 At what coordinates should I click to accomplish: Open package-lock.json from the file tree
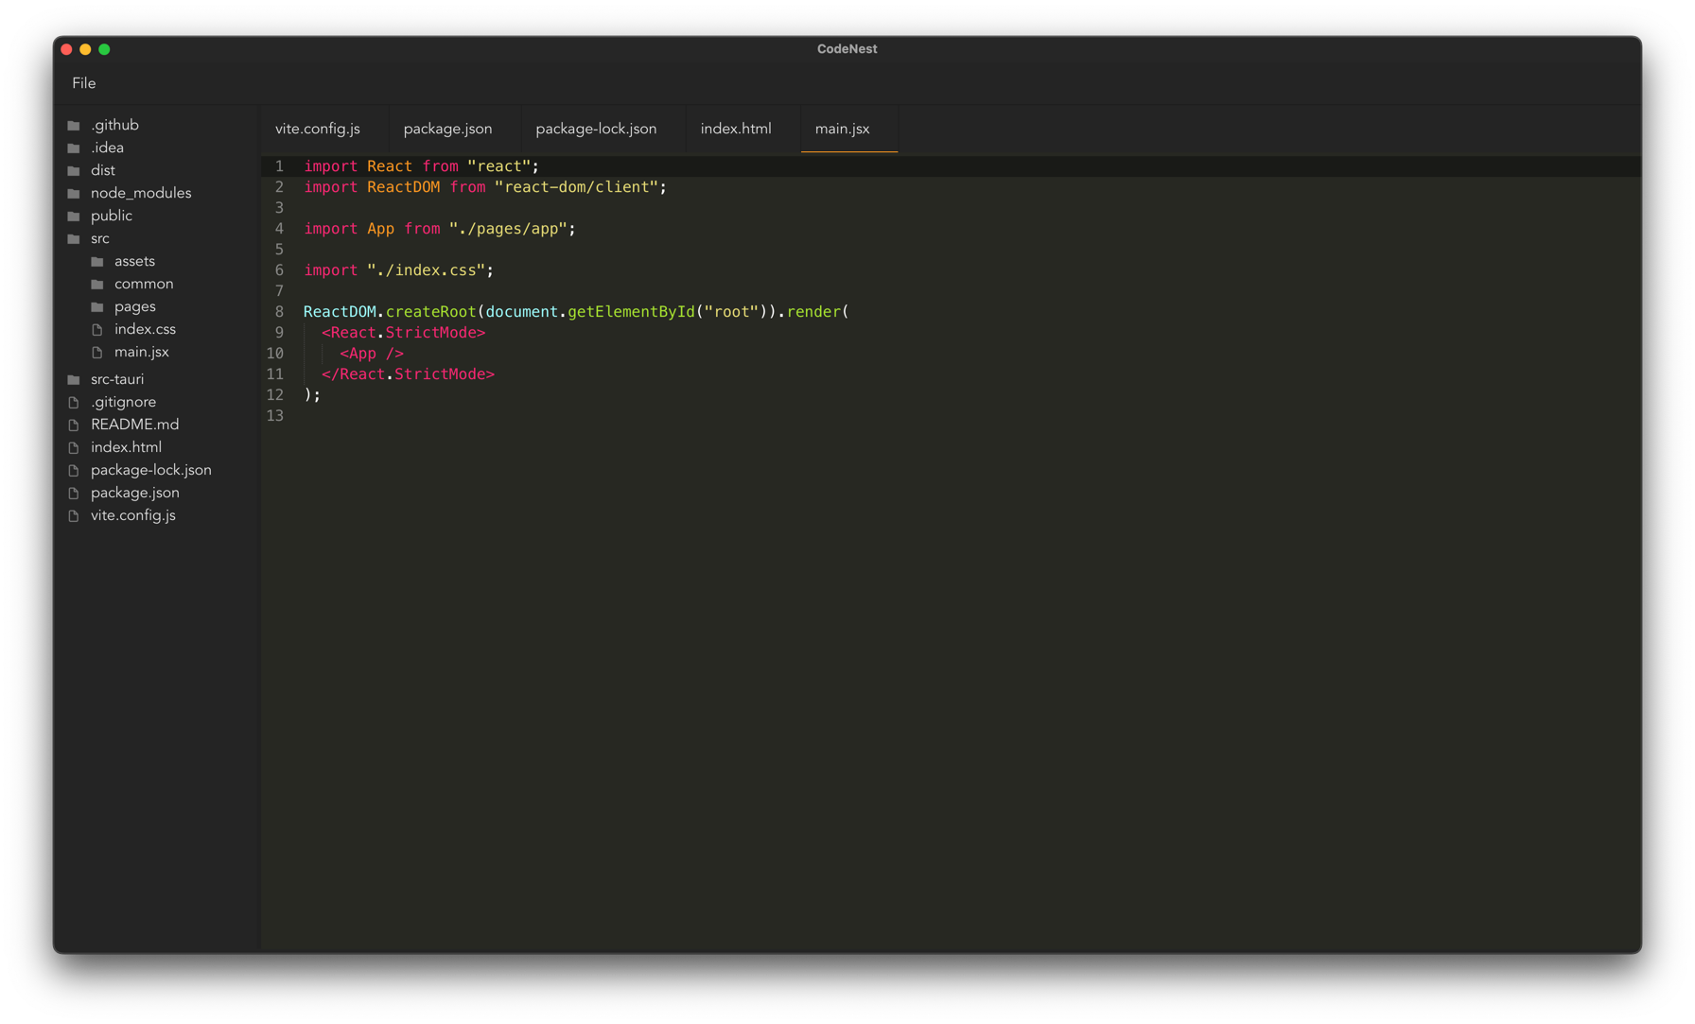coord(151,470)
